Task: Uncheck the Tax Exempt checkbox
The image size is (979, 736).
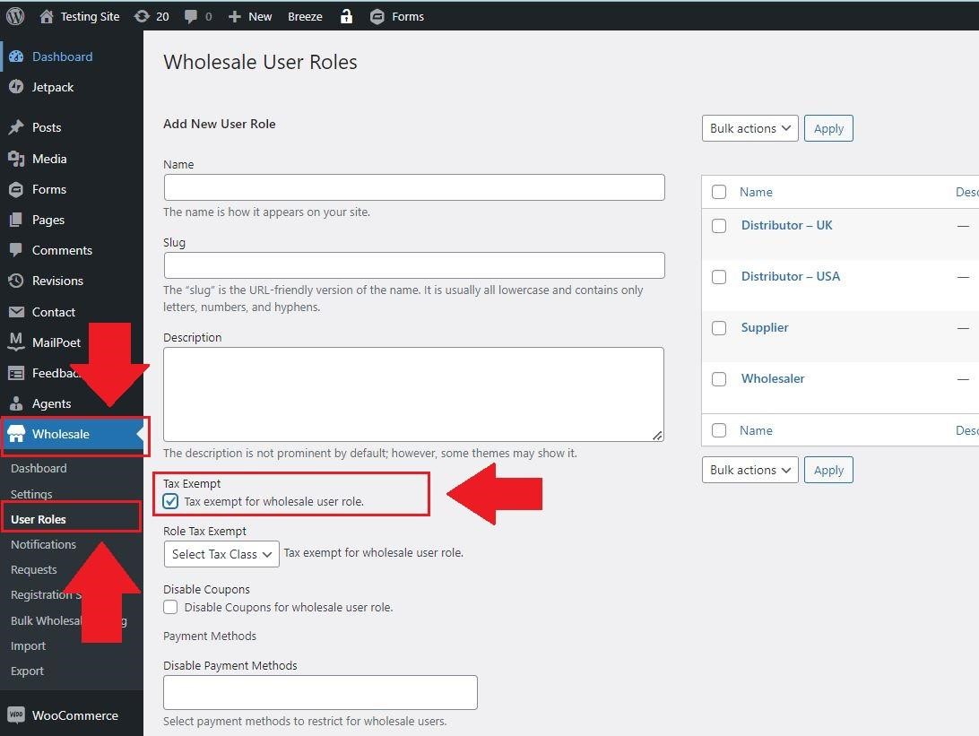Action: 170,501
